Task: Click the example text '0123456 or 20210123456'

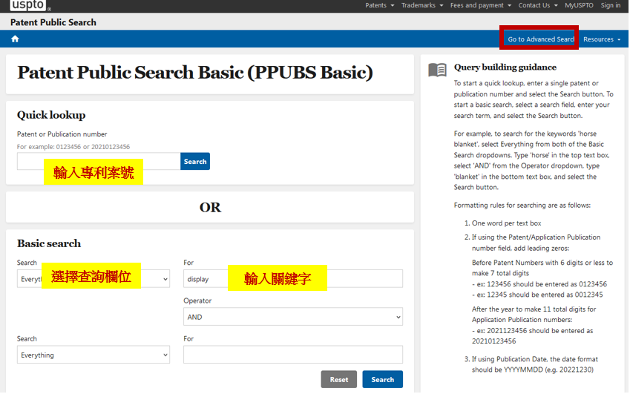Action: click(93, 147)
